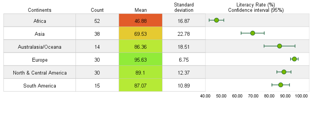
Task: Click the Standard deviation column header
Action: [184, 7]
